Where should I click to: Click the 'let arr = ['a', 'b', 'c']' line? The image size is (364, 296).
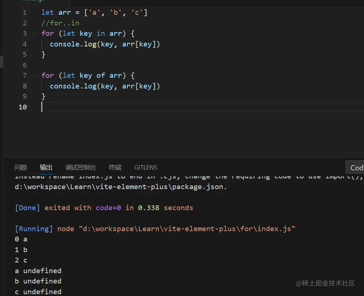94,13
